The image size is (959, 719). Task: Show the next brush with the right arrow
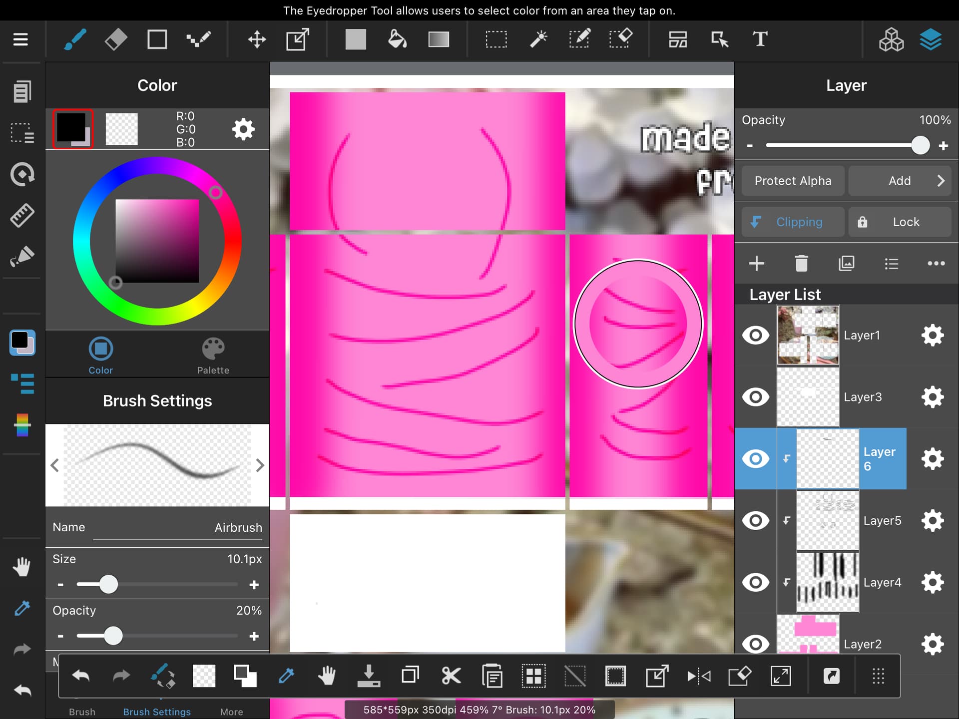(x=260, y=465)
